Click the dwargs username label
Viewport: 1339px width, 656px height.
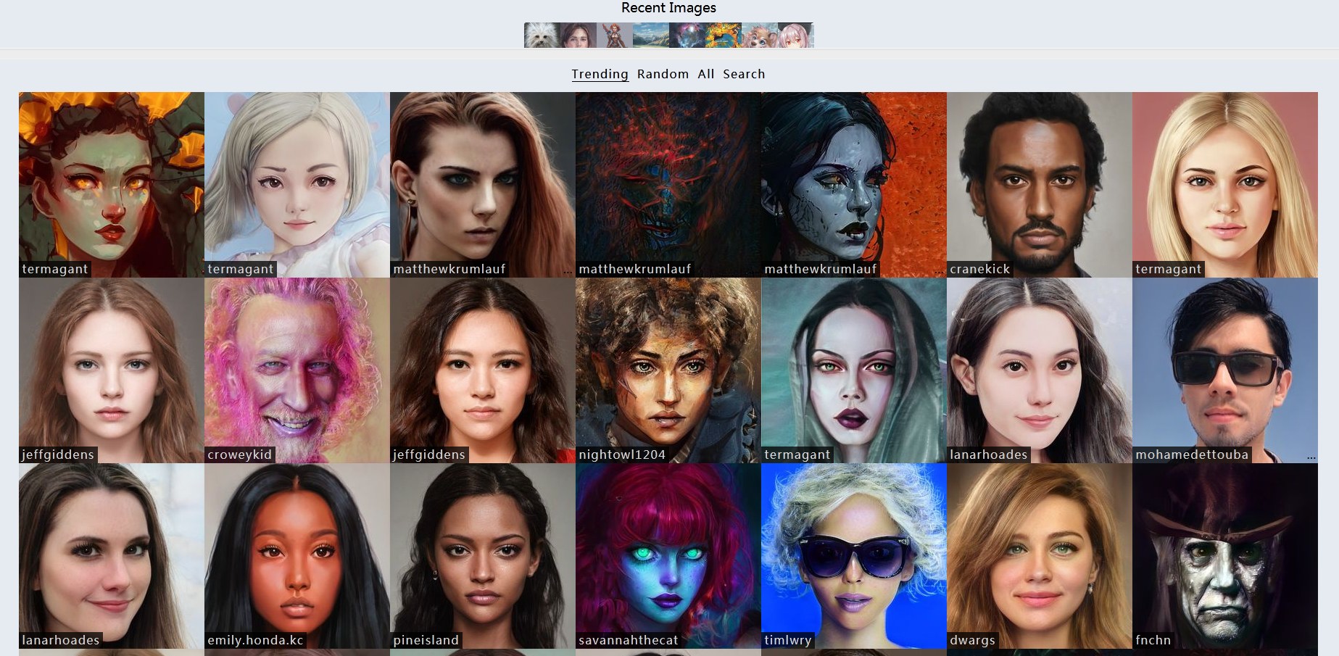(972, 640)
